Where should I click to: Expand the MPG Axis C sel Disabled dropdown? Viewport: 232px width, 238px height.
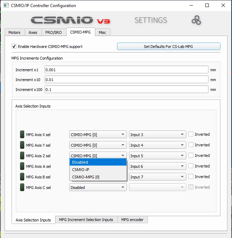(x=98, y=188)
